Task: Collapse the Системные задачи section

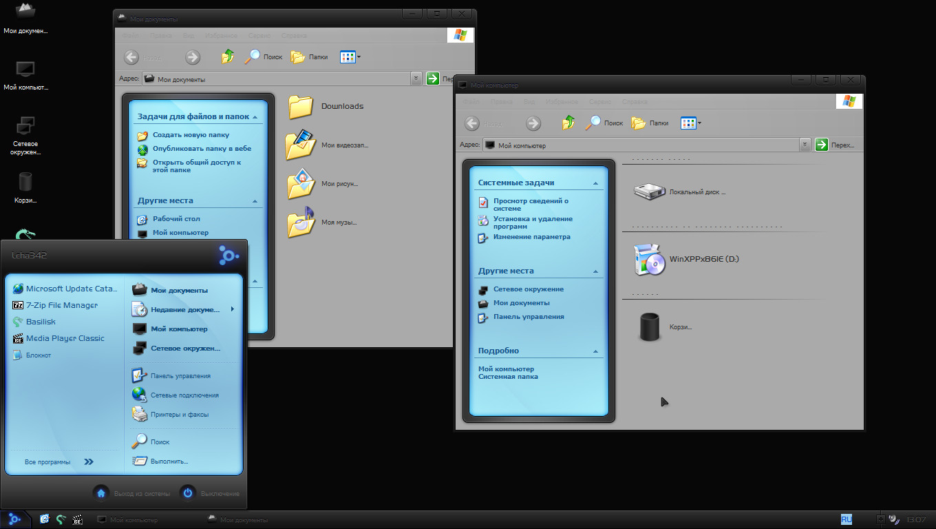Action: 596,183
